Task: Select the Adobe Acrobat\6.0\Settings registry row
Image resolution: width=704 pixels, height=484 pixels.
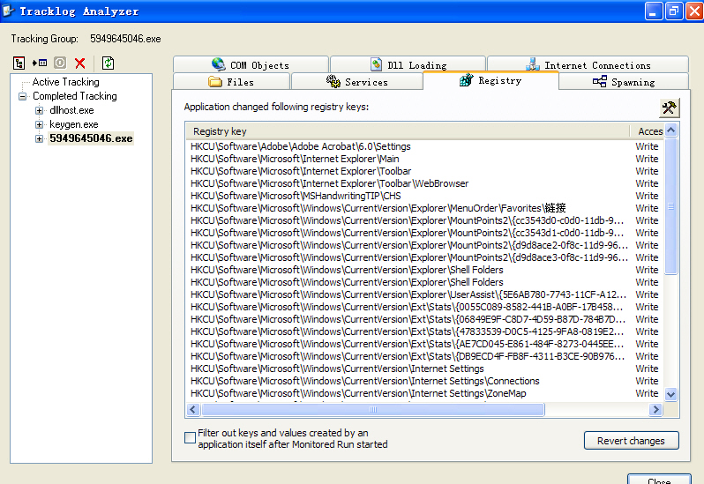Action: [x=424, y=146]
